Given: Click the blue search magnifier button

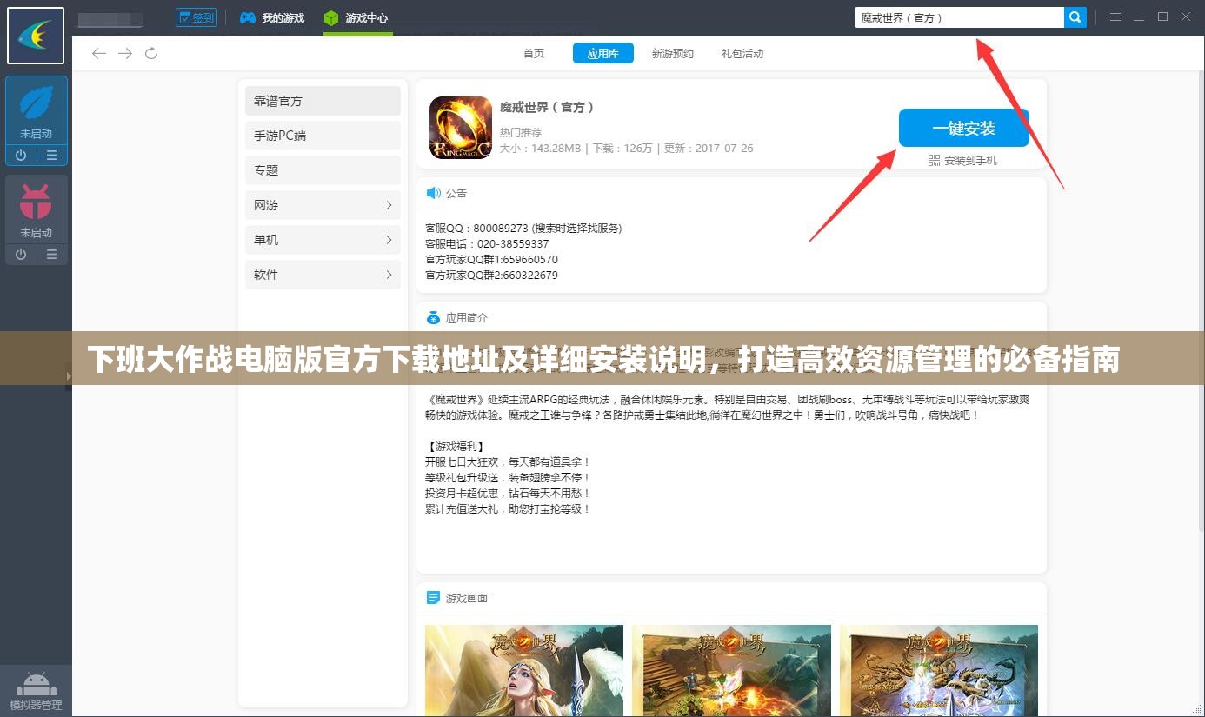Looking at the screenshot, I should (x=1075, y=17).
